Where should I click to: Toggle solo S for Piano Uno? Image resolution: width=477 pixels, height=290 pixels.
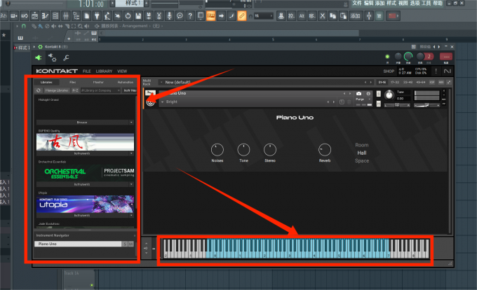125,244
